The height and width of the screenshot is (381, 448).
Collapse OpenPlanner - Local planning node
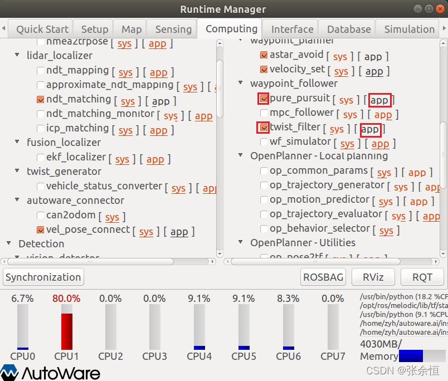(x=241, y=155)
